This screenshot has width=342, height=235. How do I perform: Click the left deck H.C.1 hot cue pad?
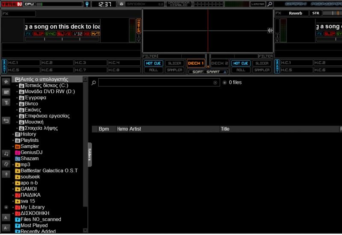(24, 63)
